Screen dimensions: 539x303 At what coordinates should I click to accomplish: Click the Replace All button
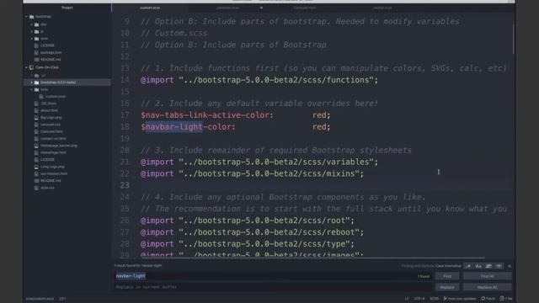point(487,287)
